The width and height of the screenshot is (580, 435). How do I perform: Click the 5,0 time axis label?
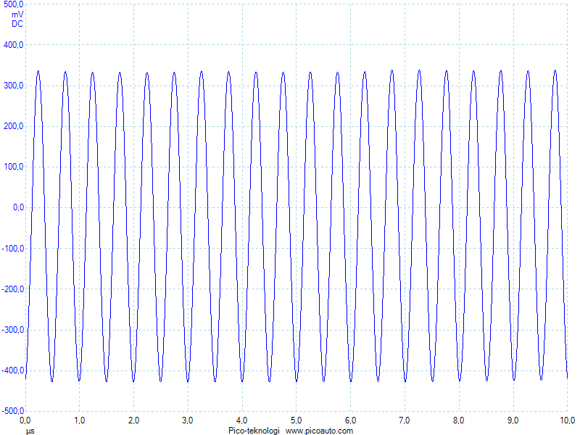[x=296, y=420]
